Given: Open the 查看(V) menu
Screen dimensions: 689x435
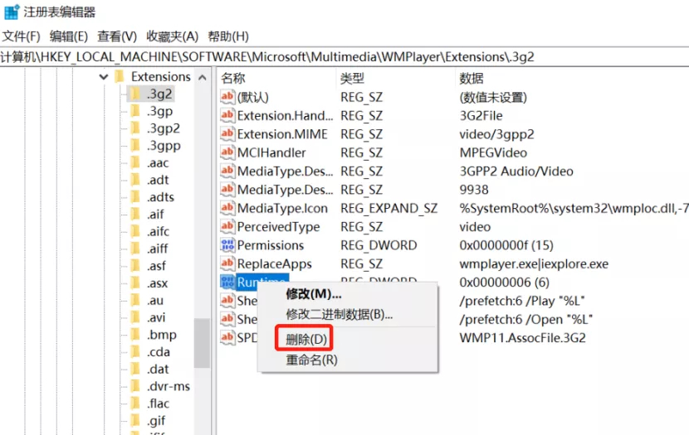Looking at the screenshot, I should click(x=117, y=36).
